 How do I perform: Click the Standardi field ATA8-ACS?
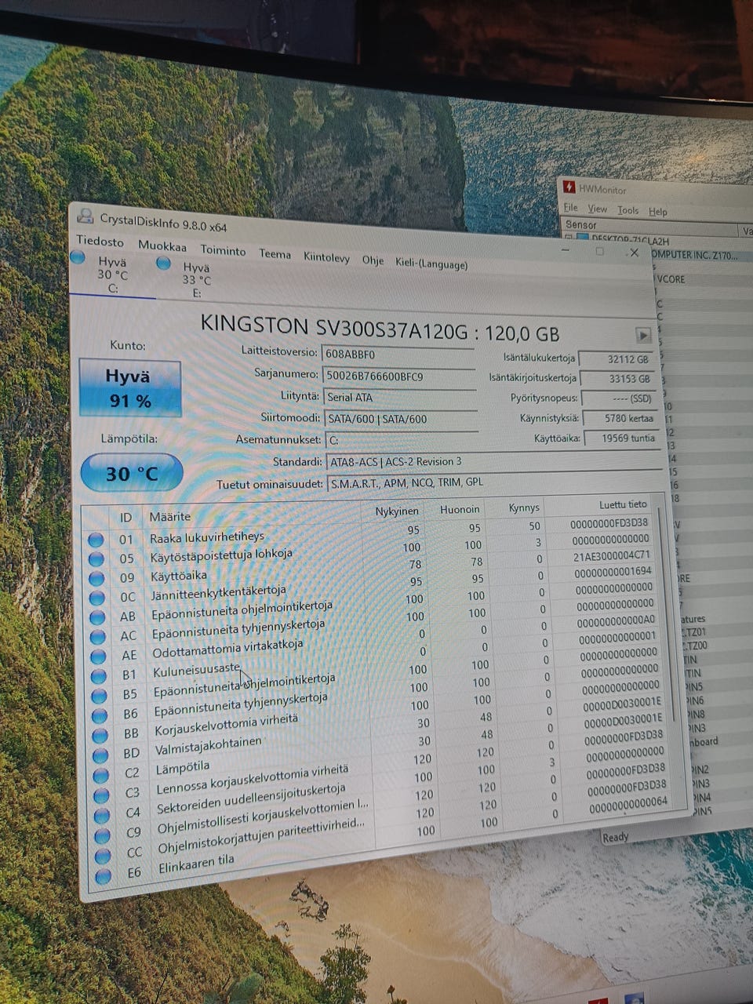[494, 461]
